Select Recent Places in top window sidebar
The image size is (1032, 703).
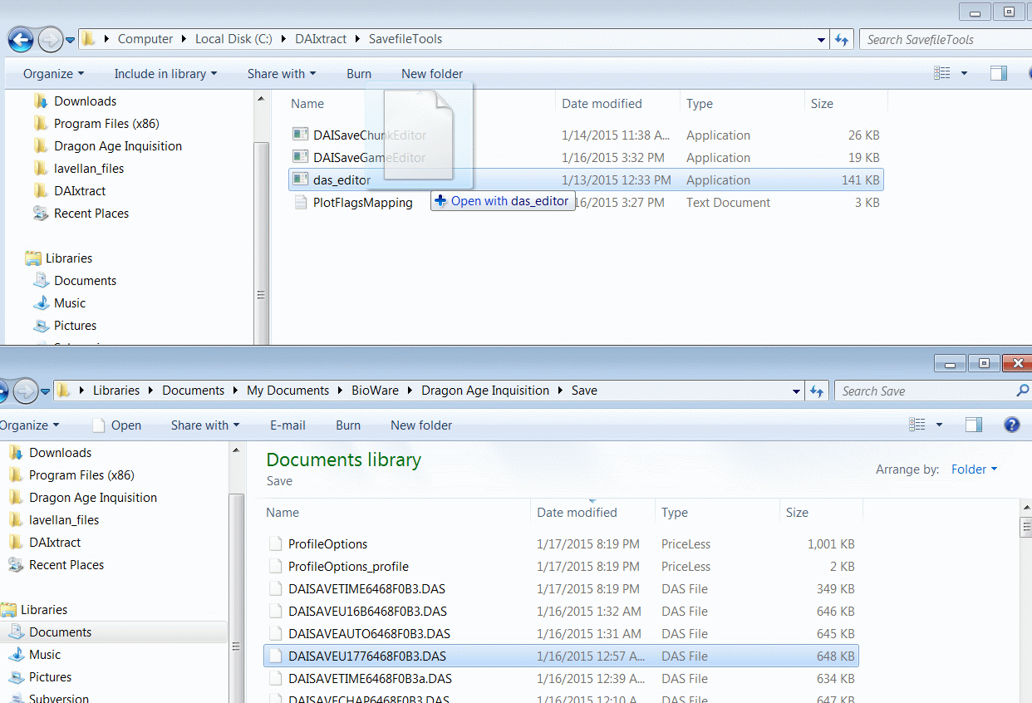click(91, 213)
